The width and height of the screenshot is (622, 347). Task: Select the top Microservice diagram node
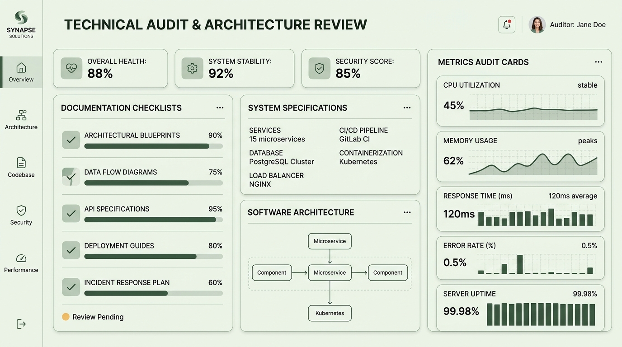(x=330, y=241)
